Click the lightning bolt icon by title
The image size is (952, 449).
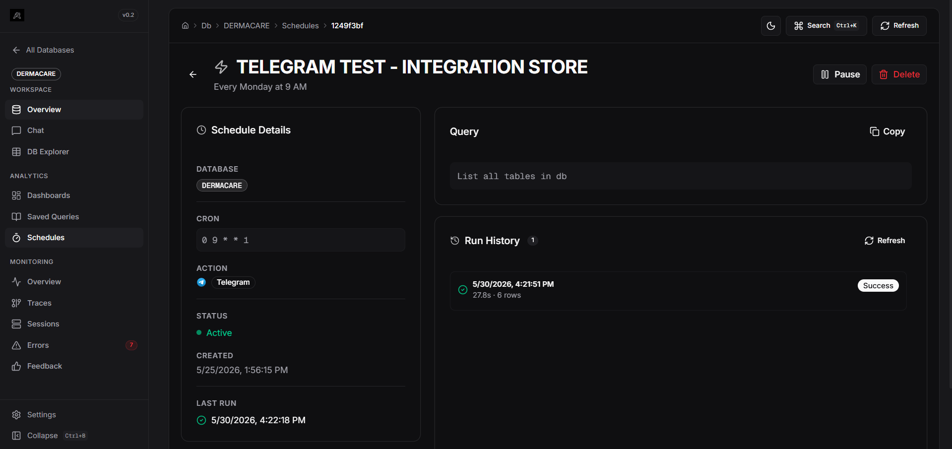pyautogui.click(x=221, y=66)
